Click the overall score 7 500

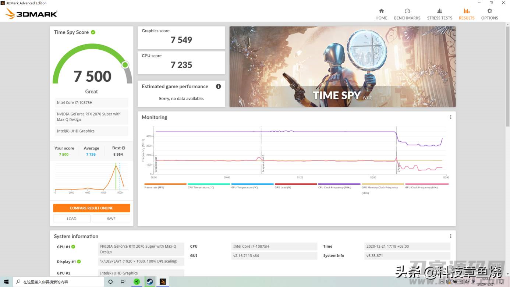click(x=92, y=76)
